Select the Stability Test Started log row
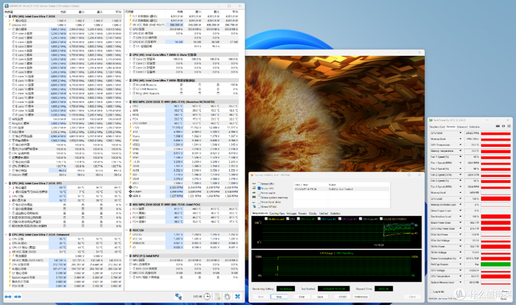 point(341,189)
